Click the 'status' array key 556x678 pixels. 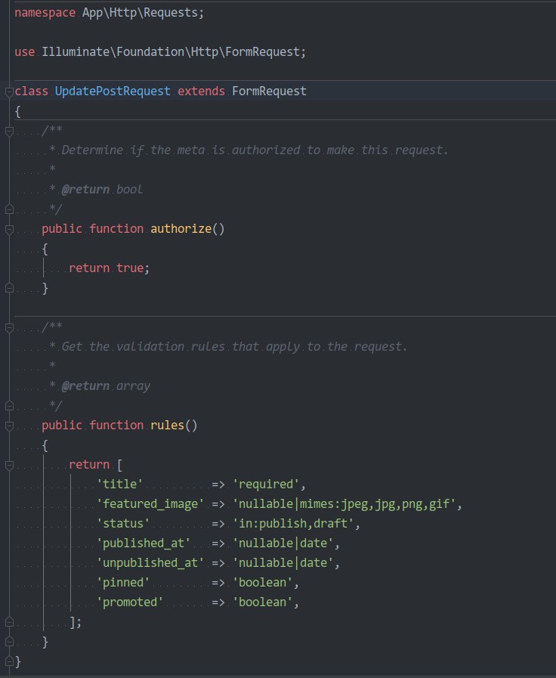123,524
